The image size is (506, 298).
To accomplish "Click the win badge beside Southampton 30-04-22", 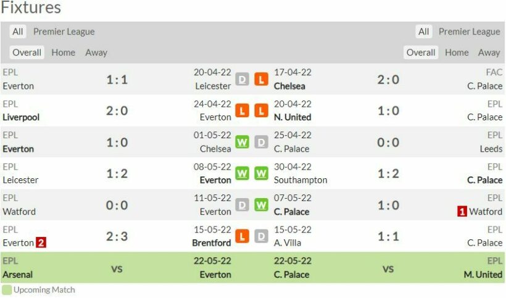I will pyautogui.click(x=261, y=173).
